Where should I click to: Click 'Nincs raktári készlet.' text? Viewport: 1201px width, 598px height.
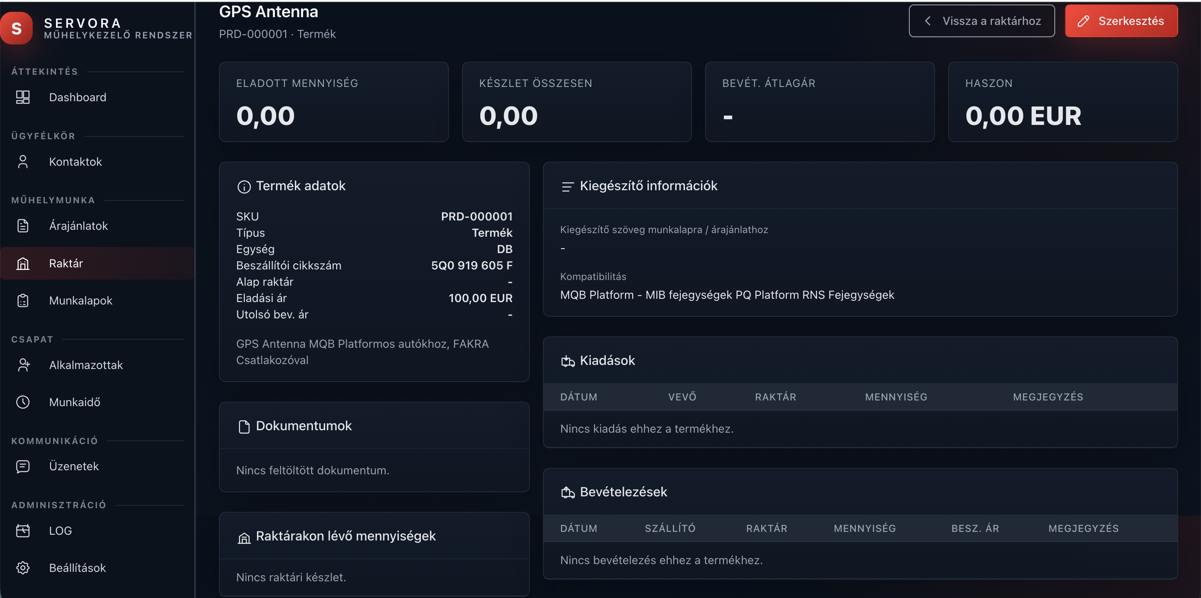point(291,578)
